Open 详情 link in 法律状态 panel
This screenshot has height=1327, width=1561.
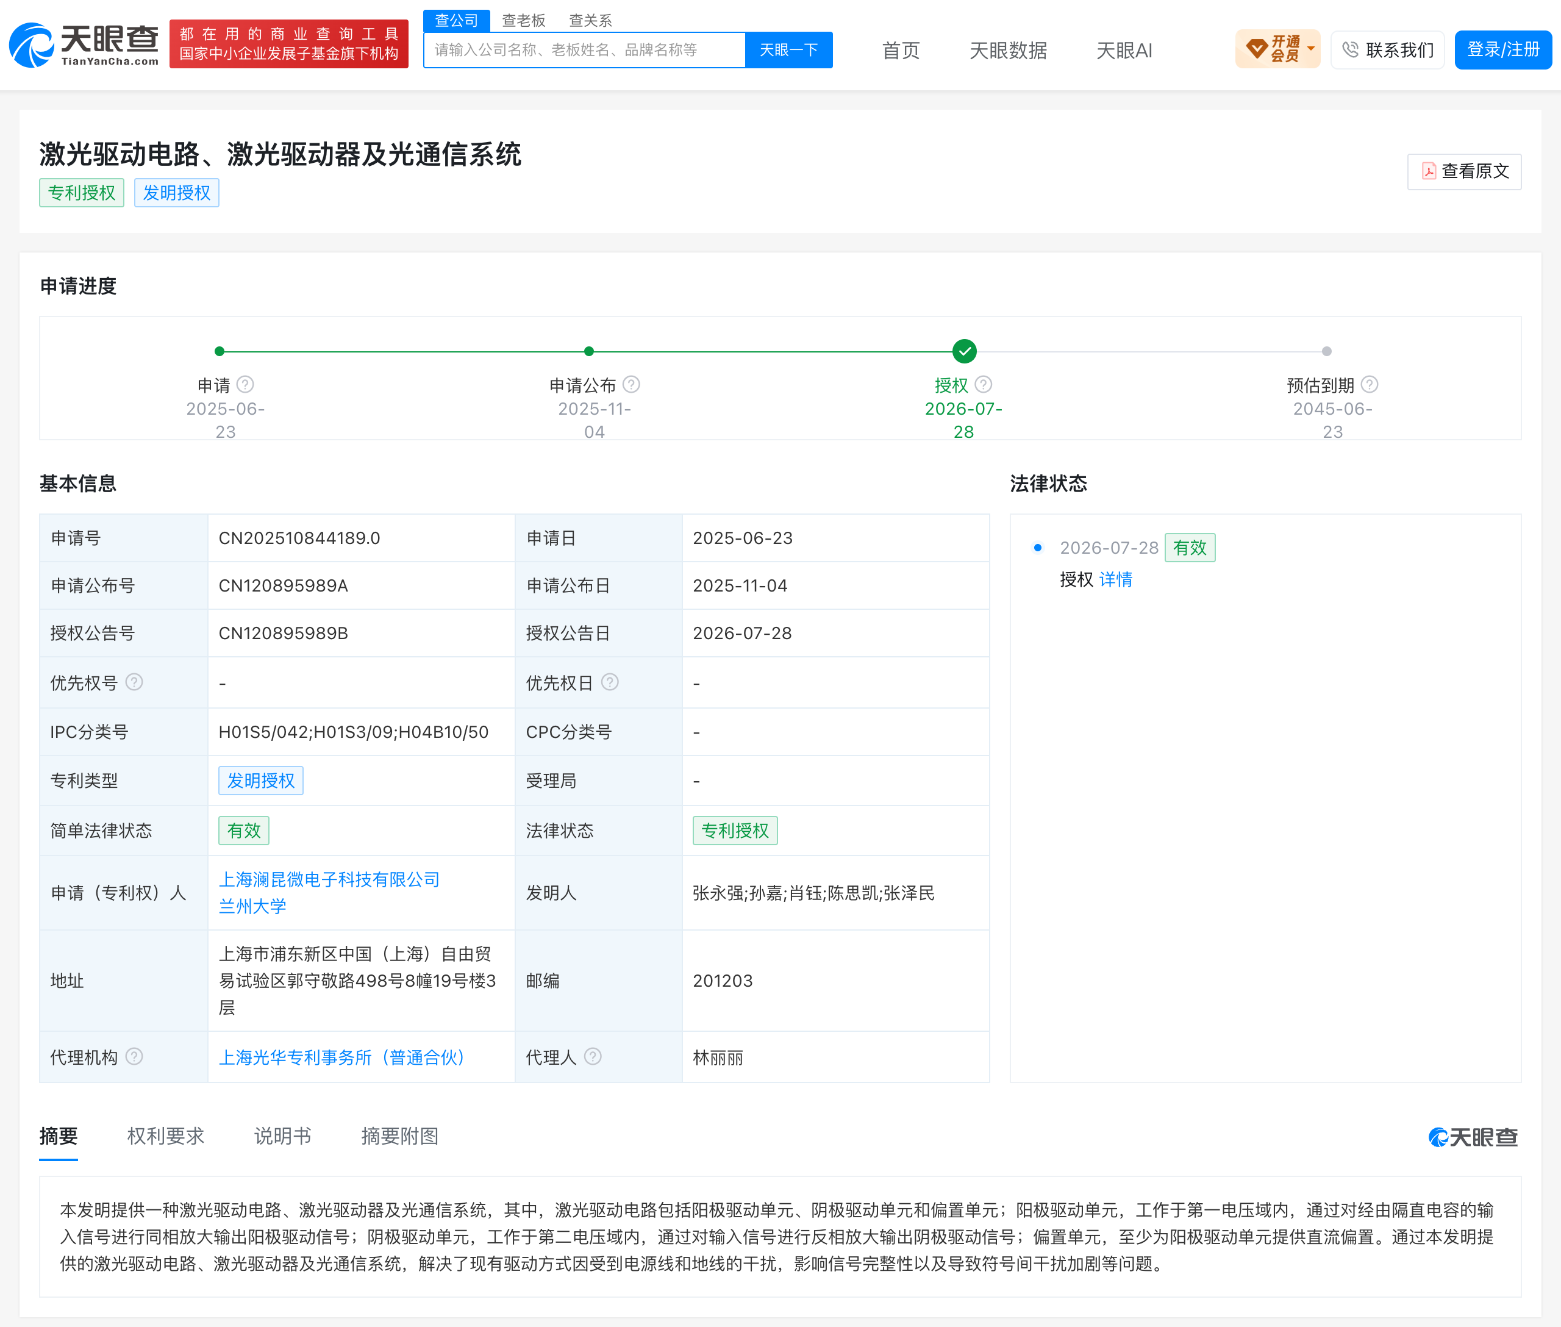point(1116,579)
